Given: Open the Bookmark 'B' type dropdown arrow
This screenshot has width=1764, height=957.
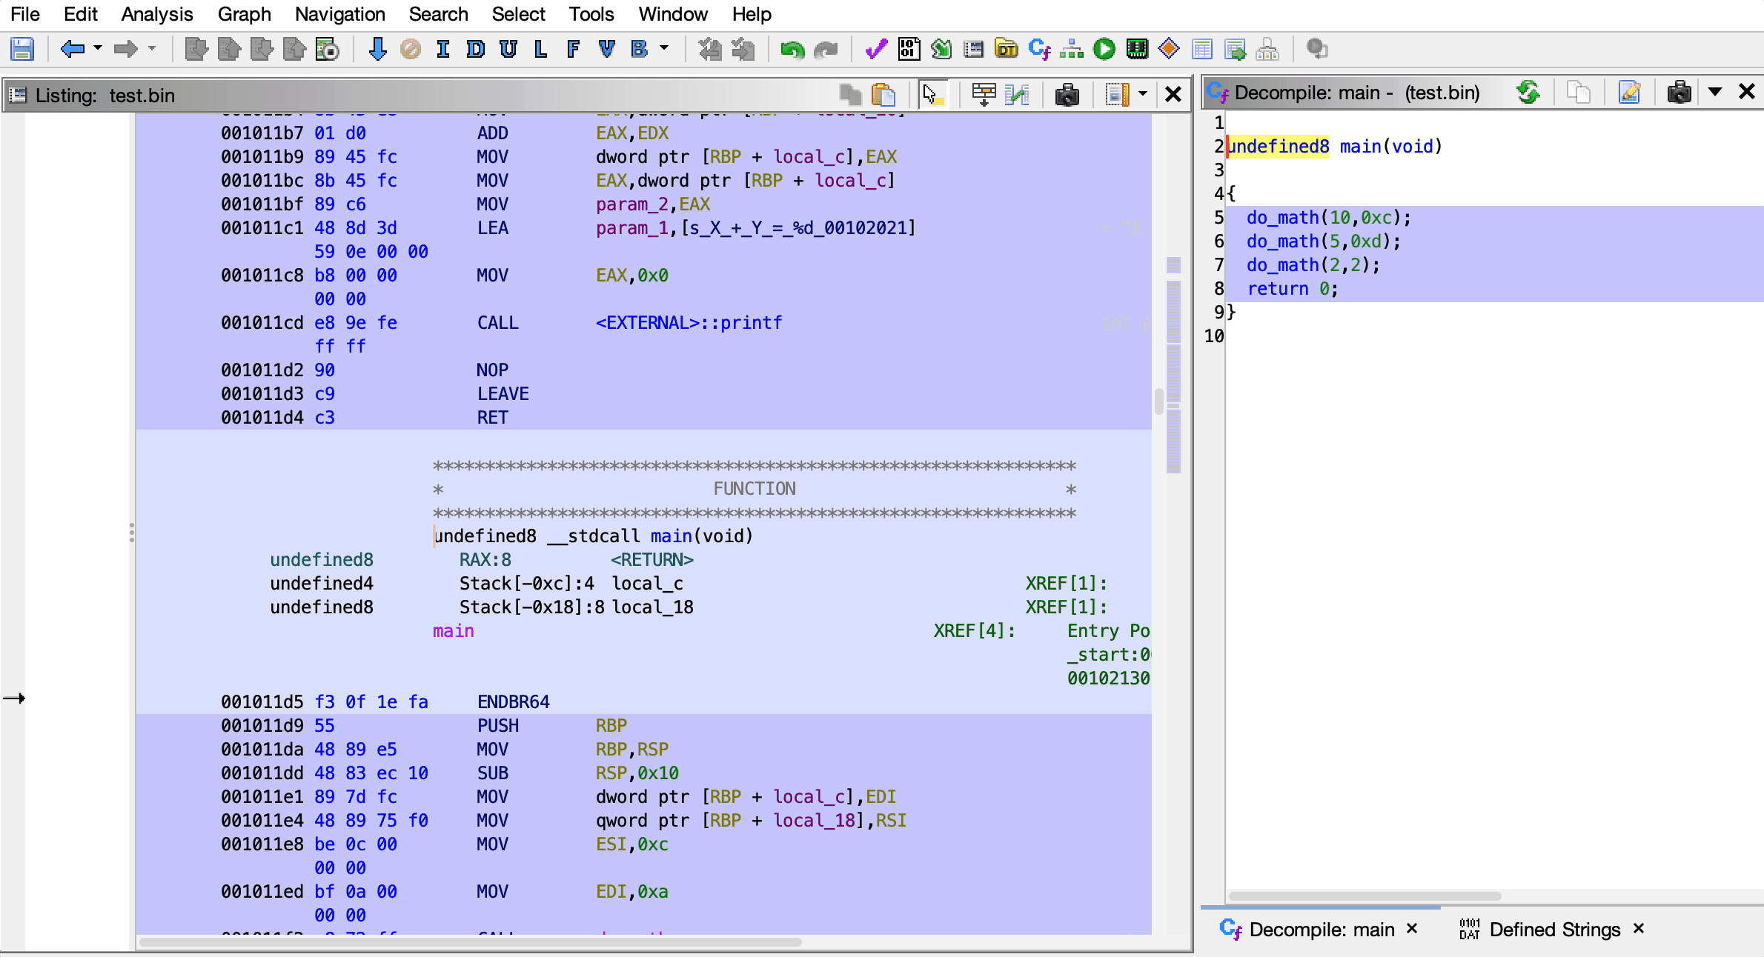Looking at the screenshot, I should pos(664,50).
